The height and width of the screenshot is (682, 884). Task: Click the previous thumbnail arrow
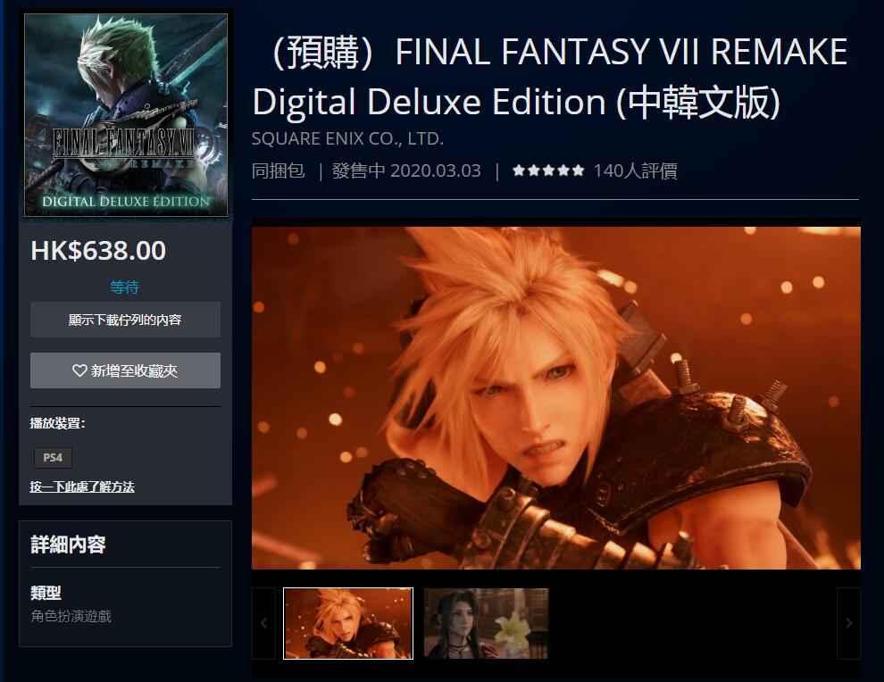pyautogui.click(x=263, y=623)
